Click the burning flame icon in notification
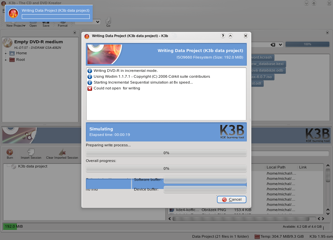Image resolution: width=333 pixels, height=240 pixels. point(13,13)
